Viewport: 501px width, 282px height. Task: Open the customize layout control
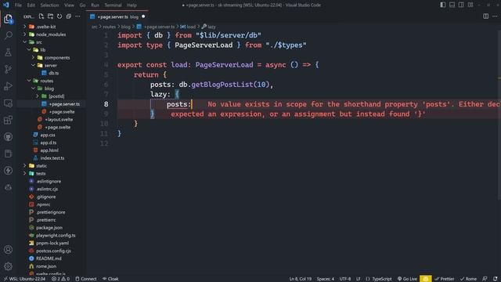click(x=470, y=5)
